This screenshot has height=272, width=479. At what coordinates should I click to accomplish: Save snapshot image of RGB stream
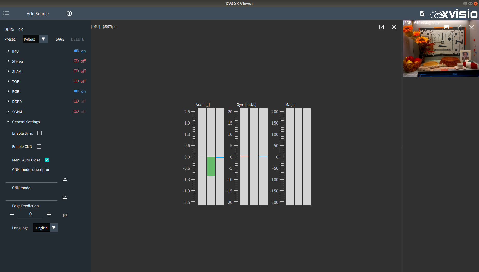(447, 27)
